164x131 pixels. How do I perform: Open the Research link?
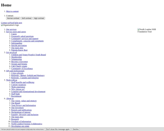15,119
